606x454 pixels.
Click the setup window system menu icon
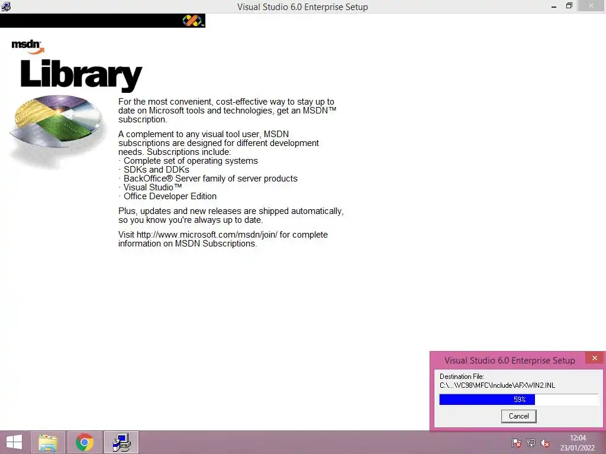coord(6,7)
